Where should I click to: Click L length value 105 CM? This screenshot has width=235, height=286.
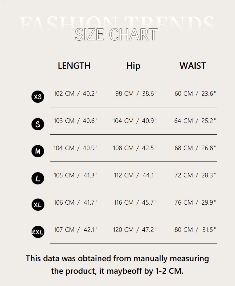coord(64,175)
